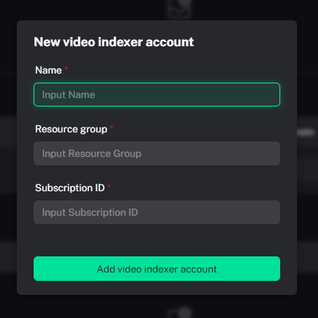318x318 pixels.
Task: Click the Input Name placeholder text
Action: (69, 95)
